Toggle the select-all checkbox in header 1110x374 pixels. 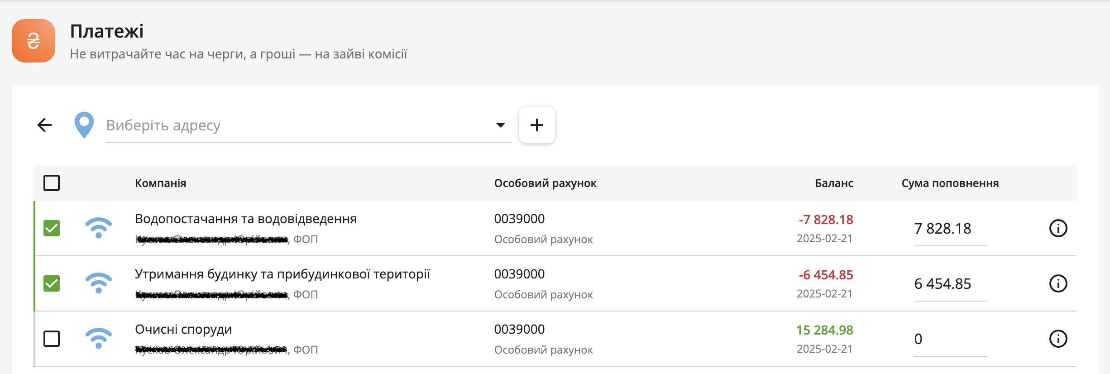point(52,183)
